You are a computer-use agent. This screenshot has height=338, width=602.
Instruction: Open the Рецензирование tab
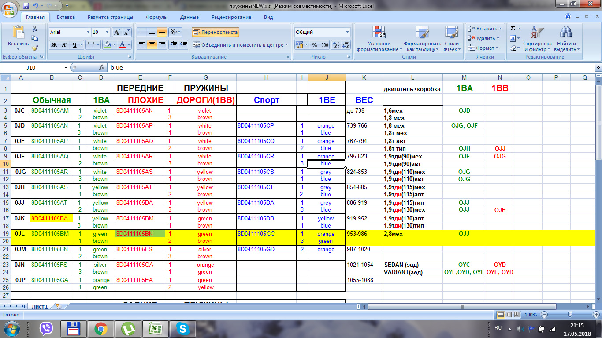231,17
